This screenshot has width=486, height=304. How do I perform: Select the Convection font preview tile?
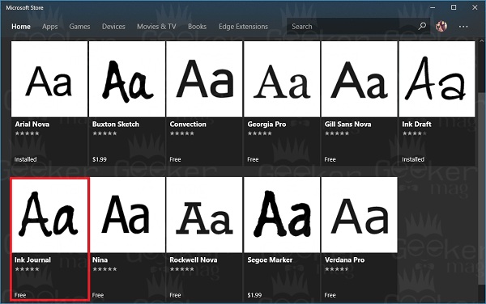[204, 79]
